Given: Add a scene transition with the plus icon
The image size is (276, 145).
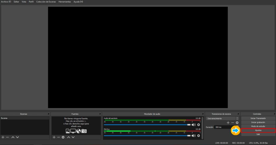Looking at the screenshot, I should click(x=228, y=123).
